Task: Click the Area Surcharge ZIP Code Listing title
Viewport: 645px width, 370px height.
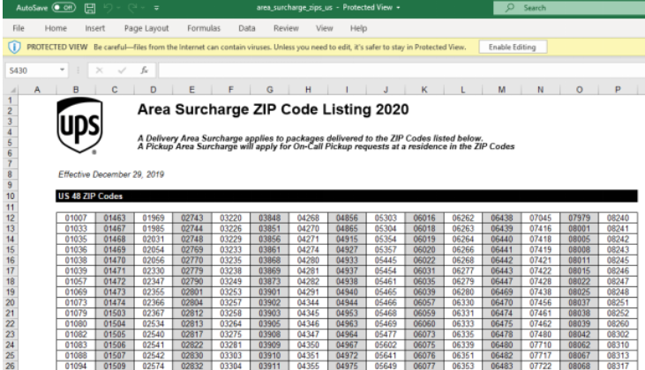Action: pos(274,109)
